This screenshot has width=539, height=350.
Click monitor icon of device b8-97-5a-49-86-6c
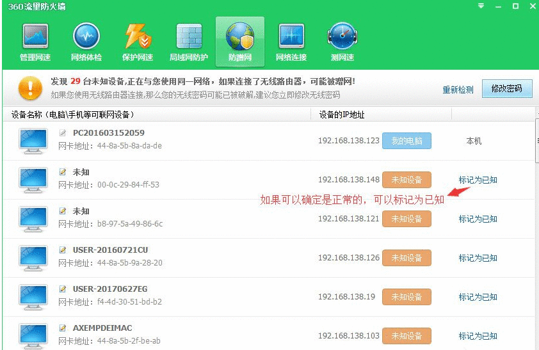pos(33,219)
